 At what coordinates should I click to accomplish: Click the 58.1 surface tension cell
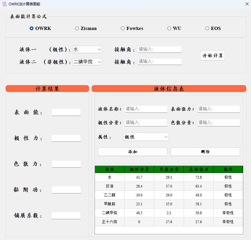coord(198,204)
